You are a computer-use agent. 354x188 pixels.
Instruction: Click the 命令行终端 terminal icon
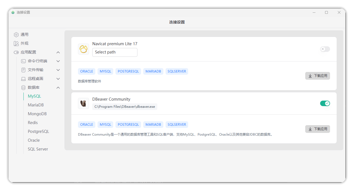[23, 61]
